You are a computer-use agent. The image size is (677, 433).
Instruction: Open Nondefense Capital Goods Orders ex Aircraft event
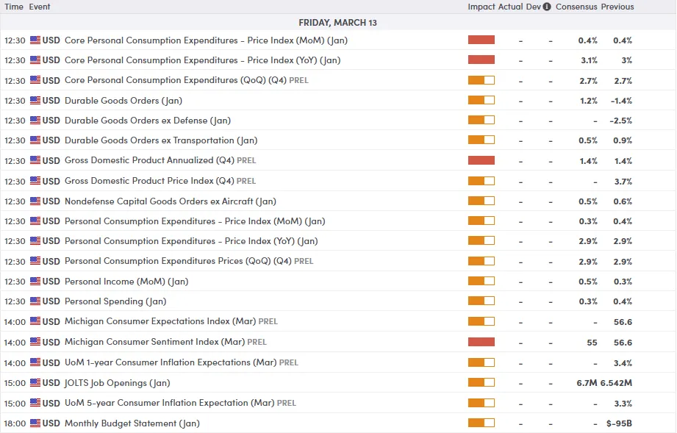coord(170,201)
